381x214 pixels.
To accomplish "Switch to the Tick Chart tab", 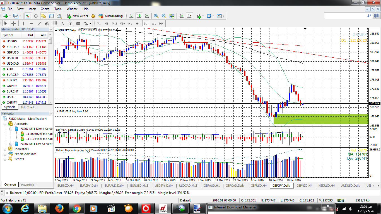I will (x=28, y=107).
